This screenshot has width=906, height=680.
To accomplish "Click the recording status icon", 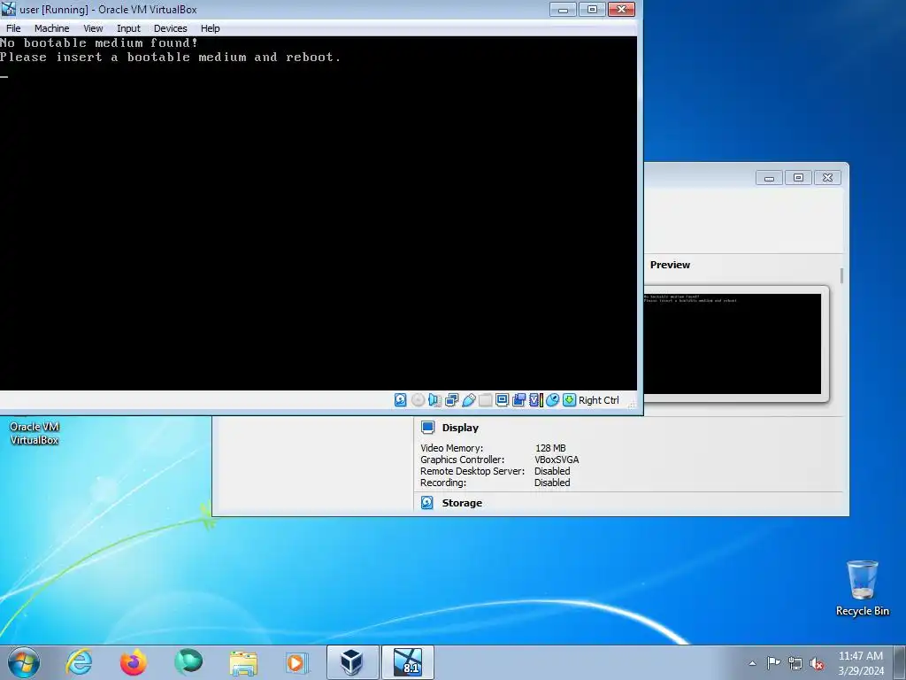I will (x=518, y=399).
